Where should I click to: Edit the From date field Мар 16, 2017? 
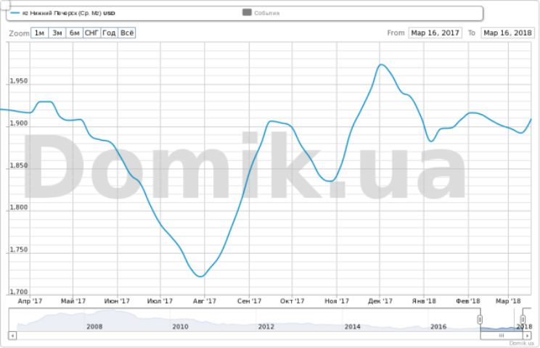(x=435, y=33)
